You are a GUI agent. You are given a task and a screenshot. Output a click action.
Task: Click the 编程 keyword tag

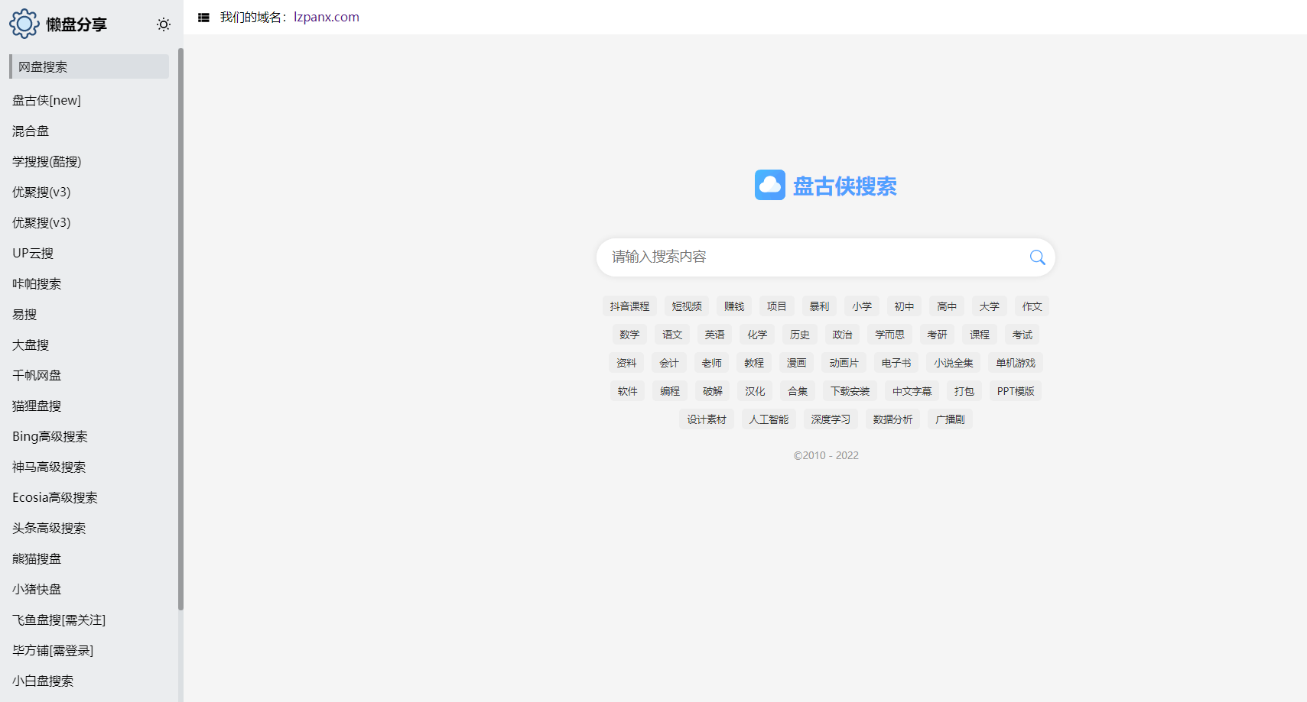pyautogui.click(x=670, y=391)
